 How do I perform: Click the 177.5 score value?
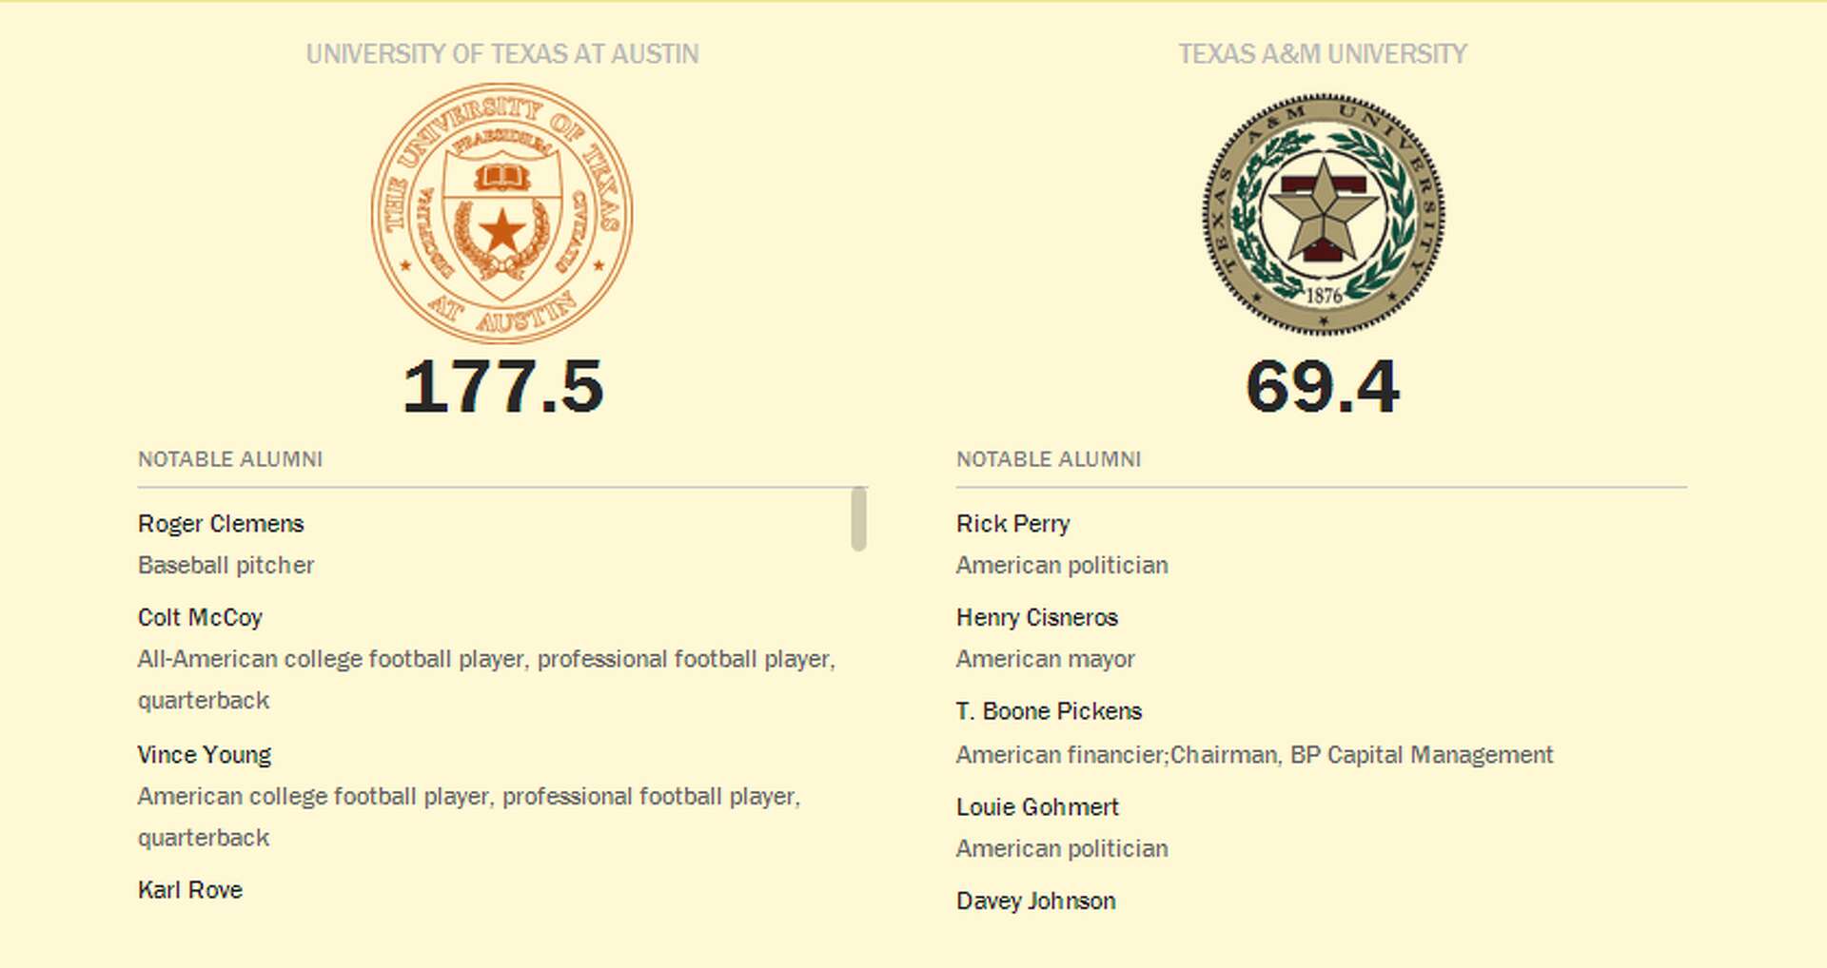pyautogui.click(x=502, y=387)
